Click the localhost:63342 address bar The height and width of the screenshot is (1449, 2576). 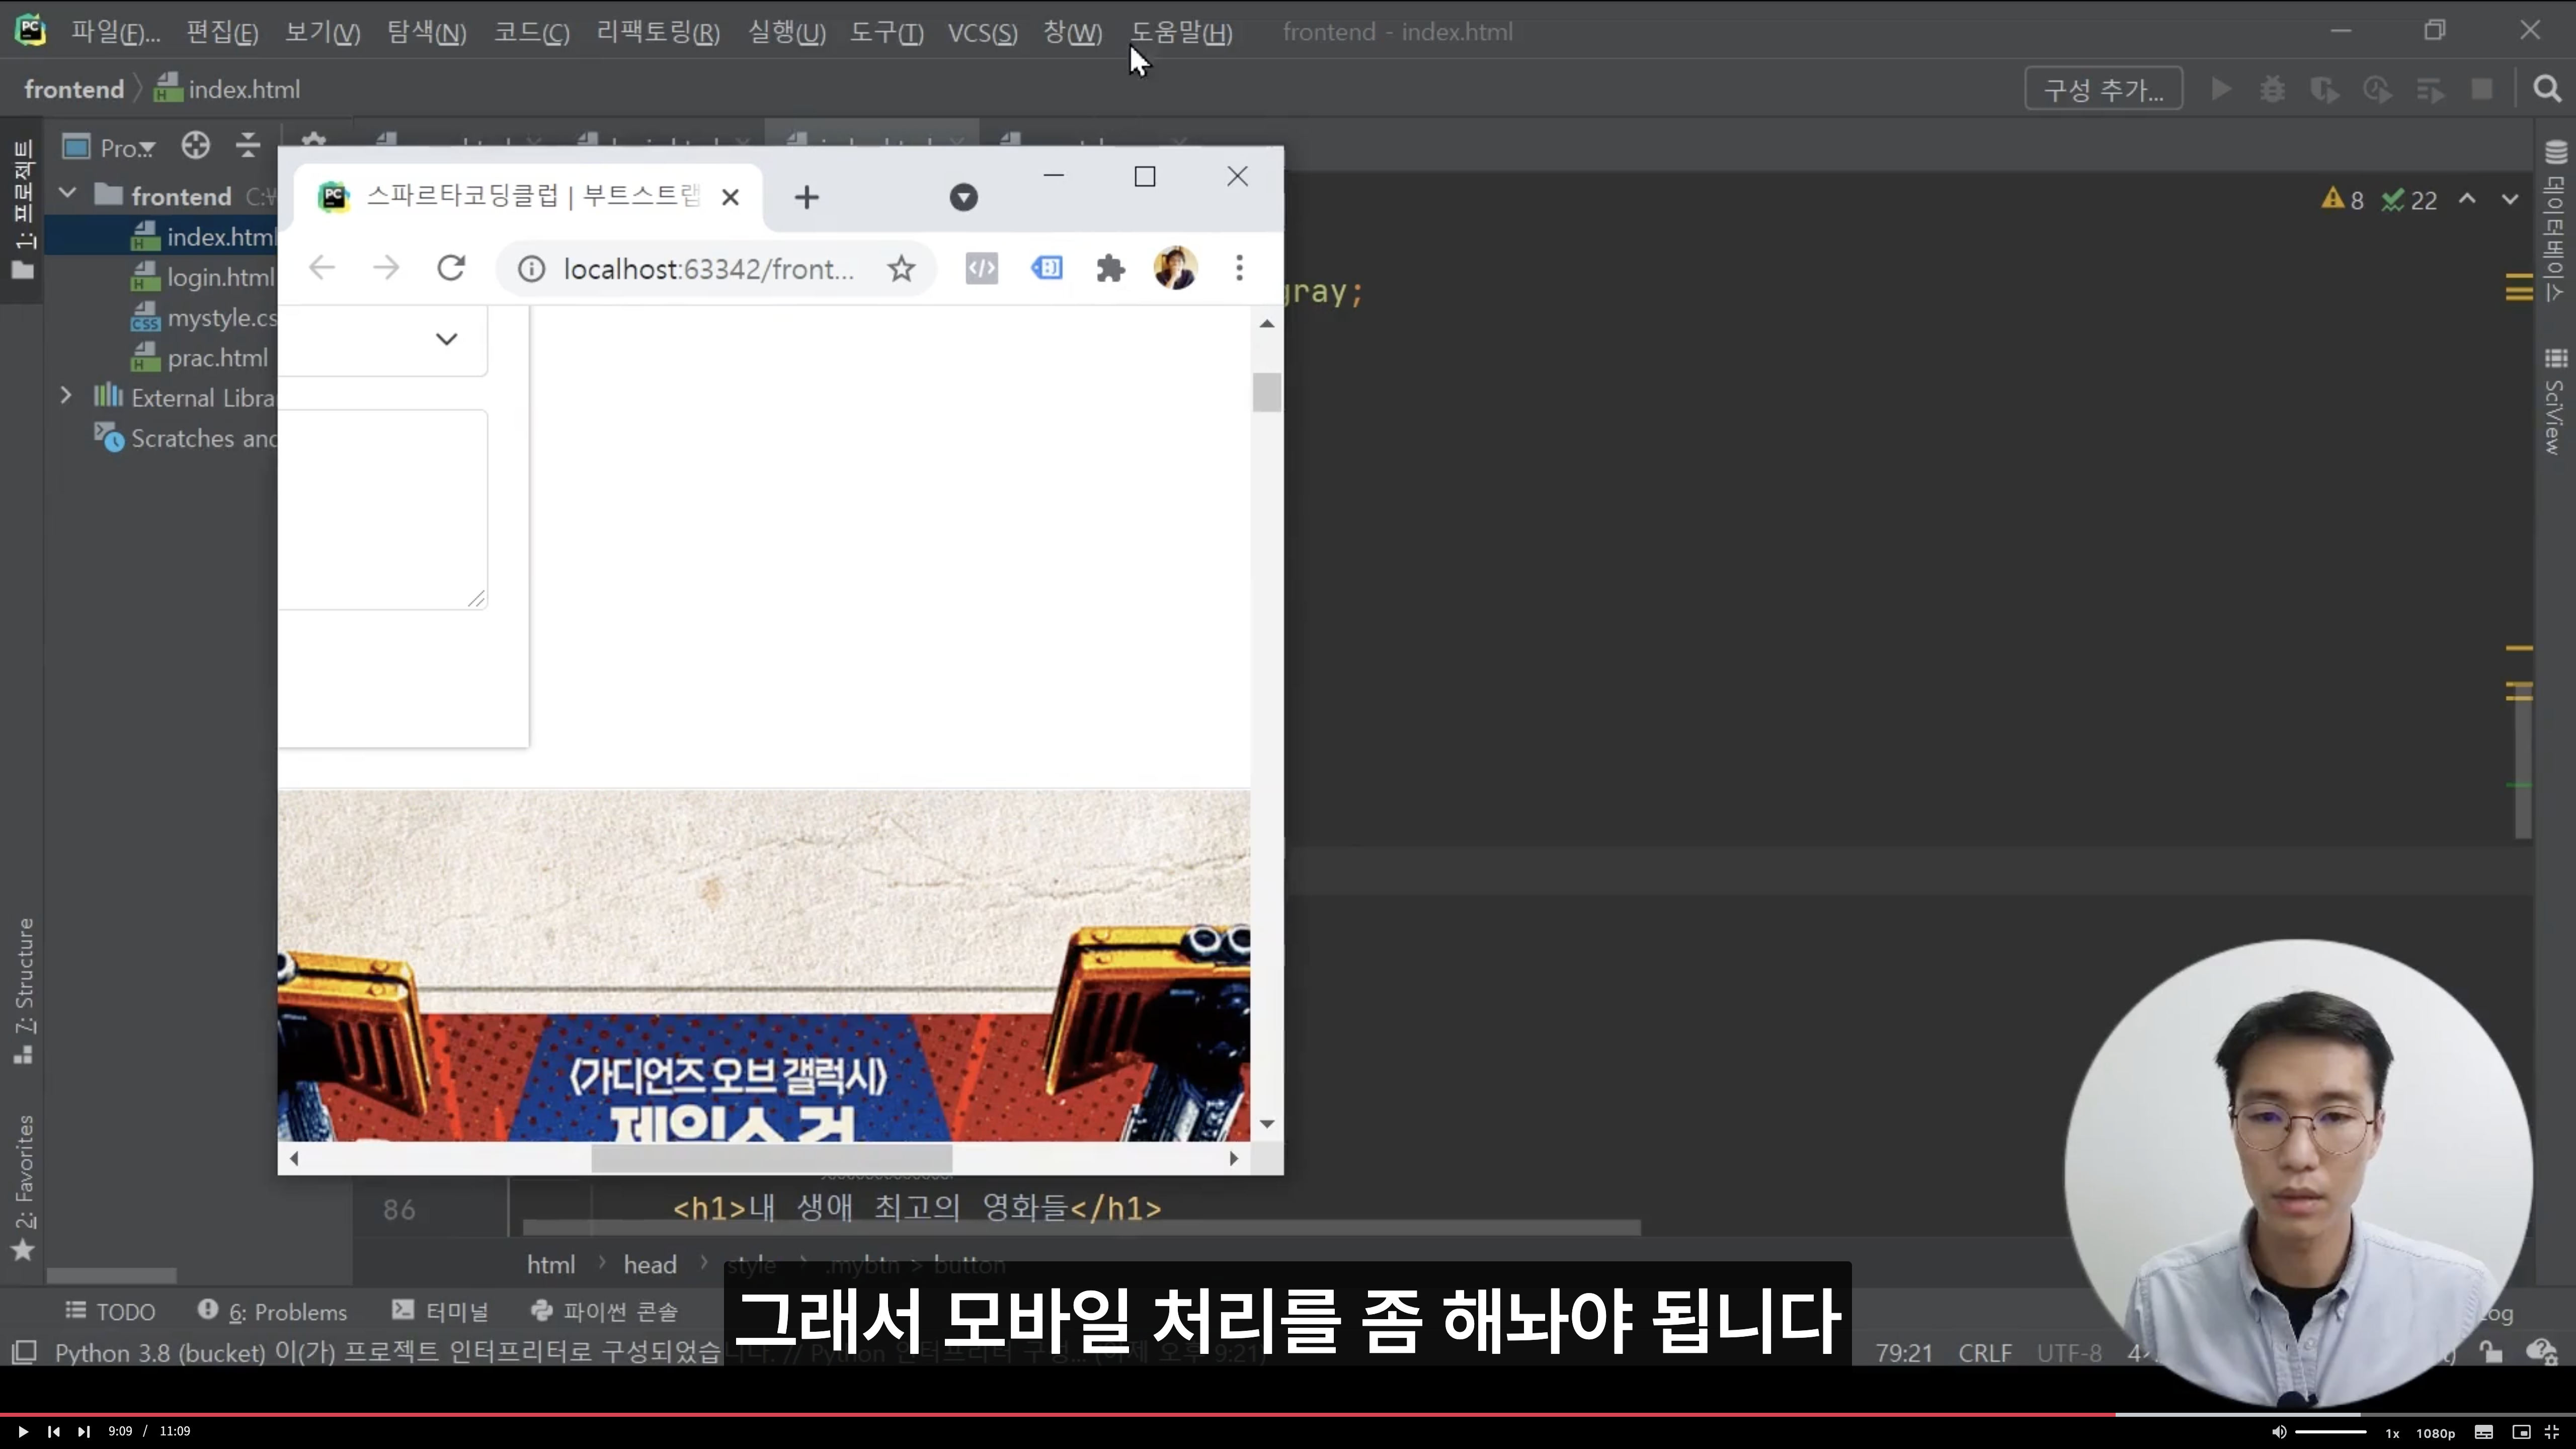point(708,269)
